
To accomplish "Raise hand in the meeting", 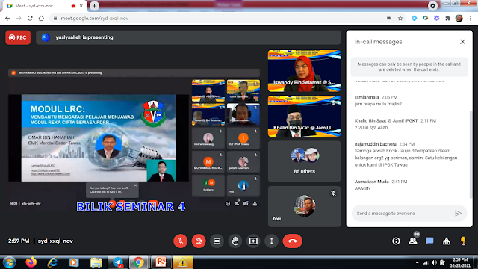I will point(235,241).
